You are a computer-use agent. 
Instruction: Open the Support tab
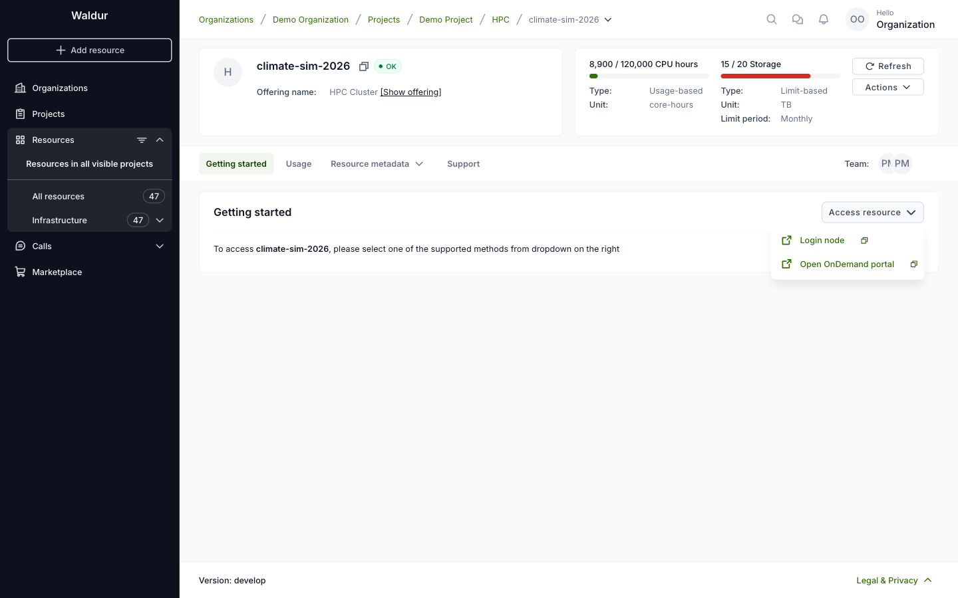tap(463, 164)
